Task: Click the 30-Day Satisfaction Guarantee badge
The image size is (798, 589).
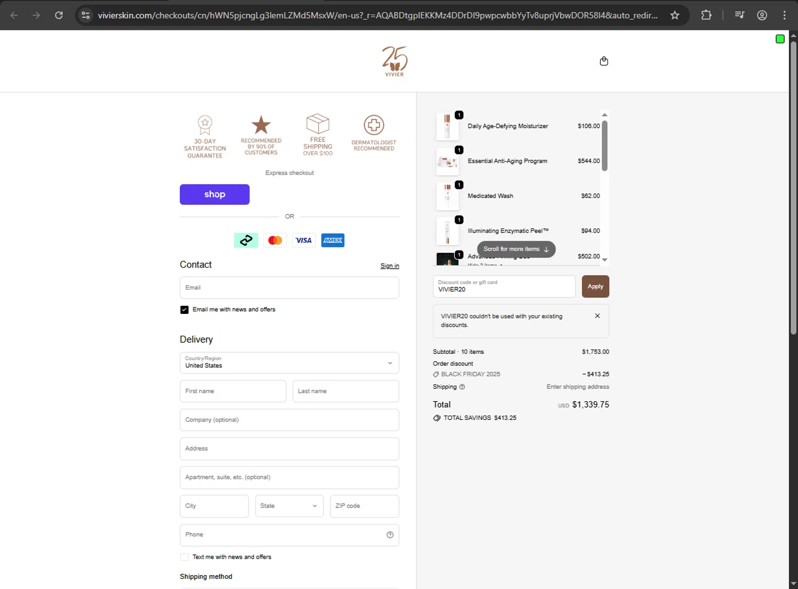Action: point(205,137)
